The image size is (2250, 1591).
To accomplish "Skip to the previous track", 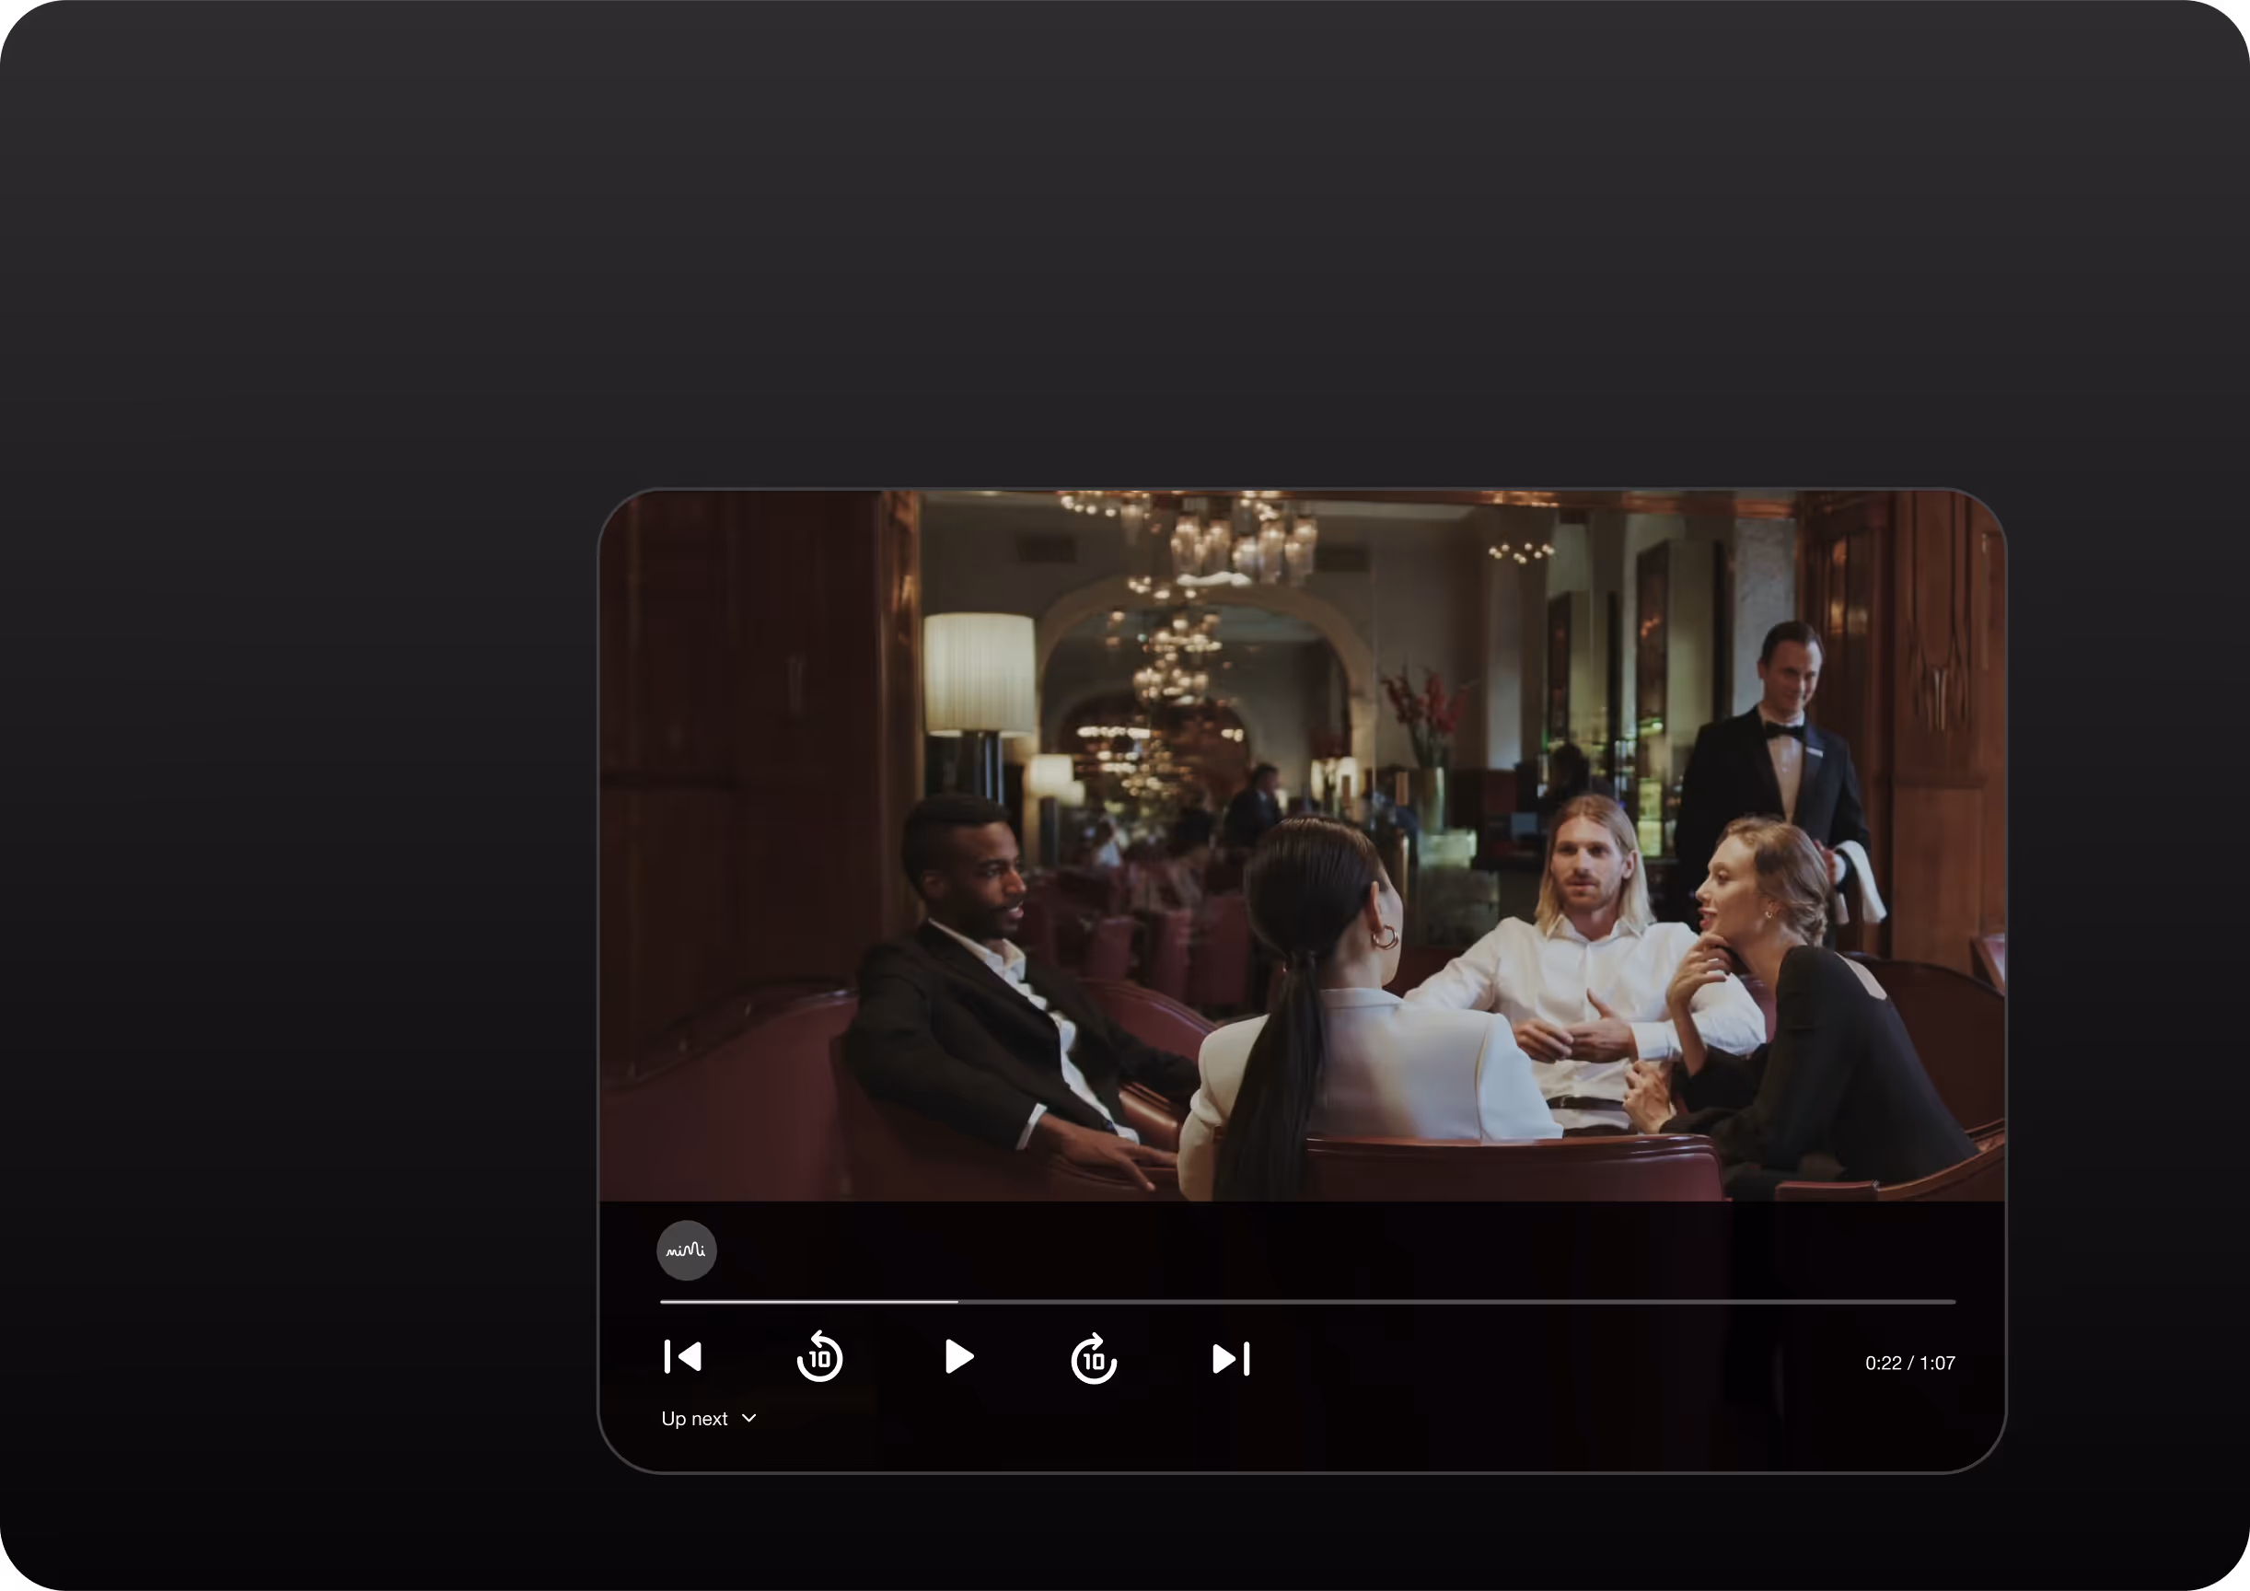I will pos(683,1357).
